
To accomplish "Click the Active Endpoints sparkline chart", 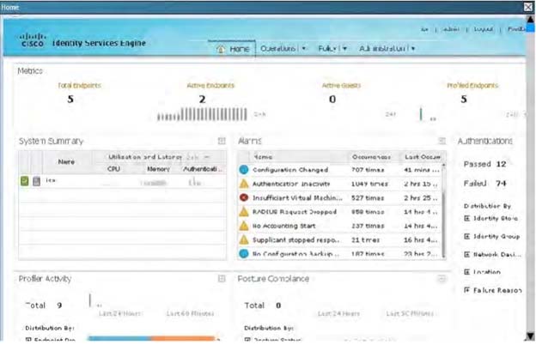I will 202,114.
